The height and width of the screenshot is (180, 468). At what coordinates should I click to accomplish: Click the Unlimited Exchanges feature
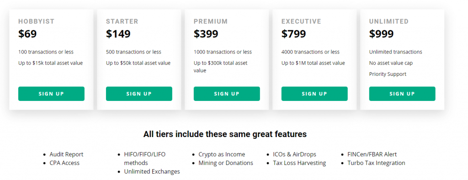152,172
